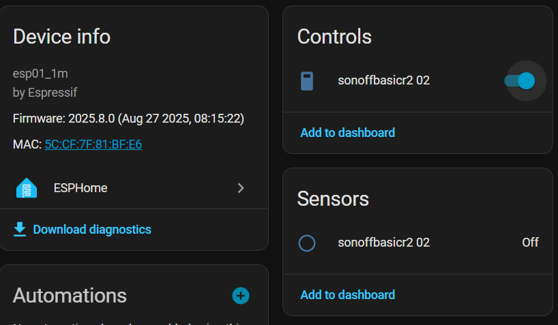Click the ESPHome logo icon

coord(27,188)
